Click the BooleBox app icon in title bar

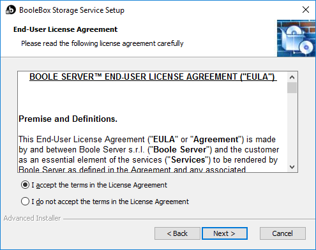[11, 10]
